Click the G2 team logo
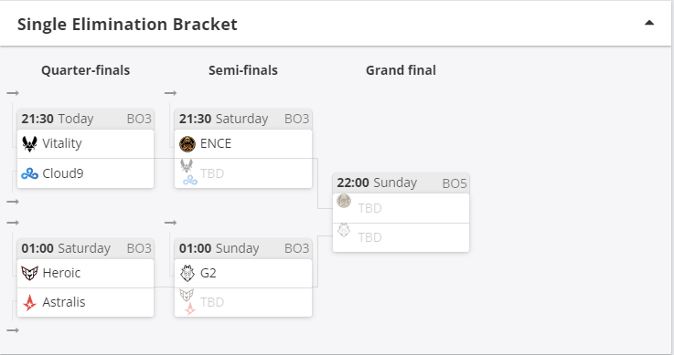This screenshot has height=355, width=674. coord(187,273)
